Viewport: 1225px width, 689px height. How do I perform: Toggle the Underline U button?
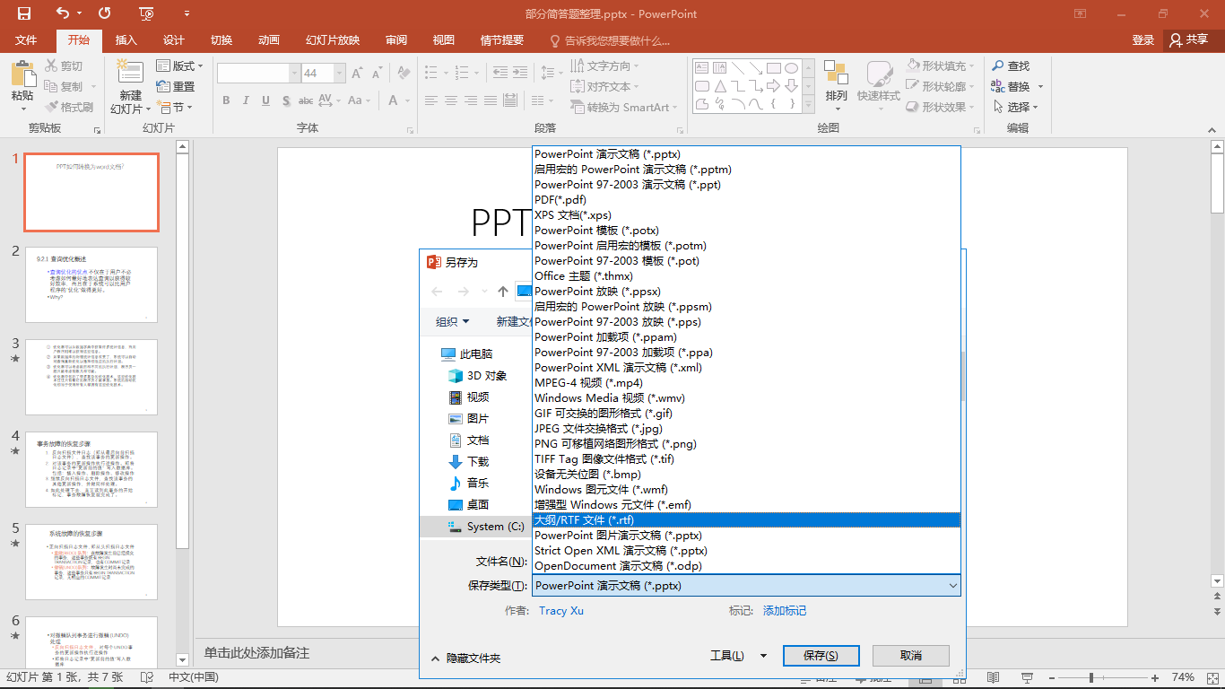pyautogui.click(x=266, y=100)
